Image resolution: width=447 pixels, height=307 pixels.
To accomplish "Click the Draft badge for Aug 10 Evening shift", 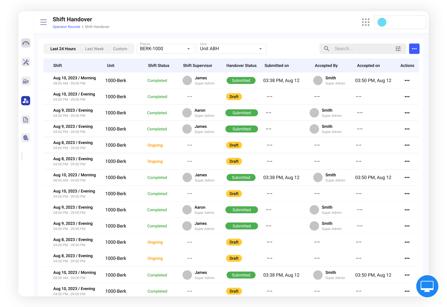I will click(234, 97).
